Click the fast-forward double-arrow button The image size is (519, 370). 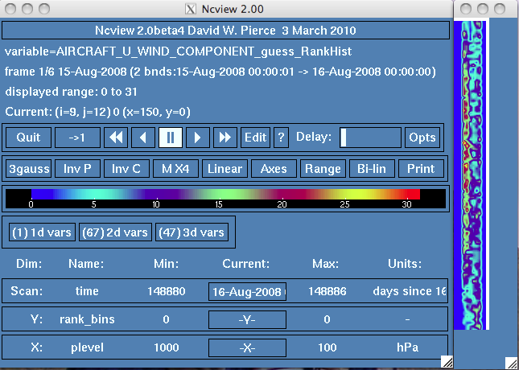point(224,137)
